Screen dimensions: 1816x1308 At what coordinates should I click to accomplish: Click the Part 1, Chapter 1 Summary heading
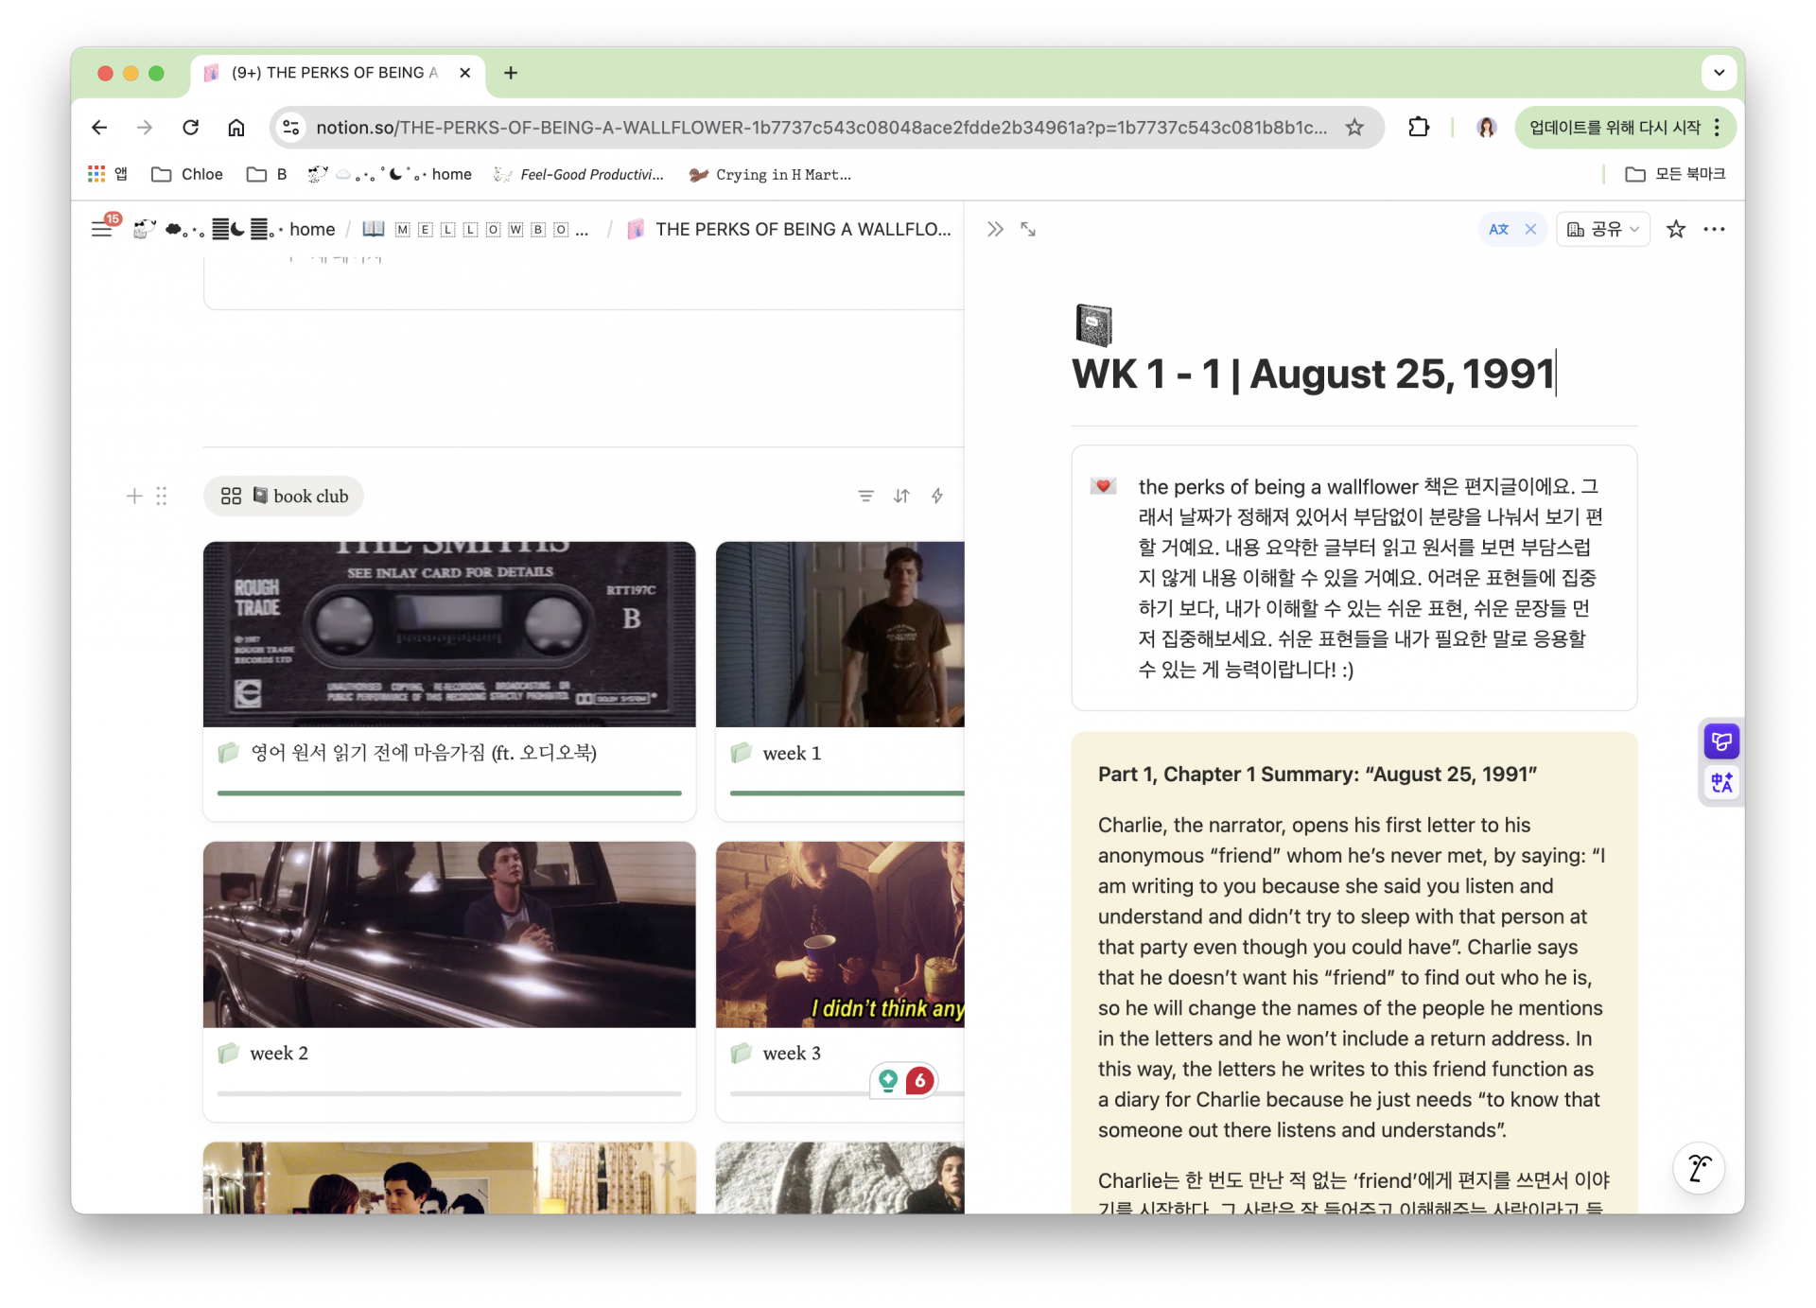(1318, 774)
